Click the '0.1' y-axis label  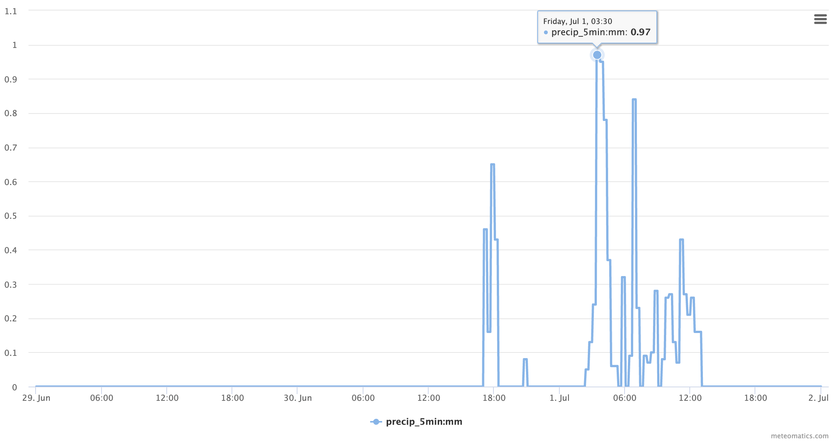(11, 353)
